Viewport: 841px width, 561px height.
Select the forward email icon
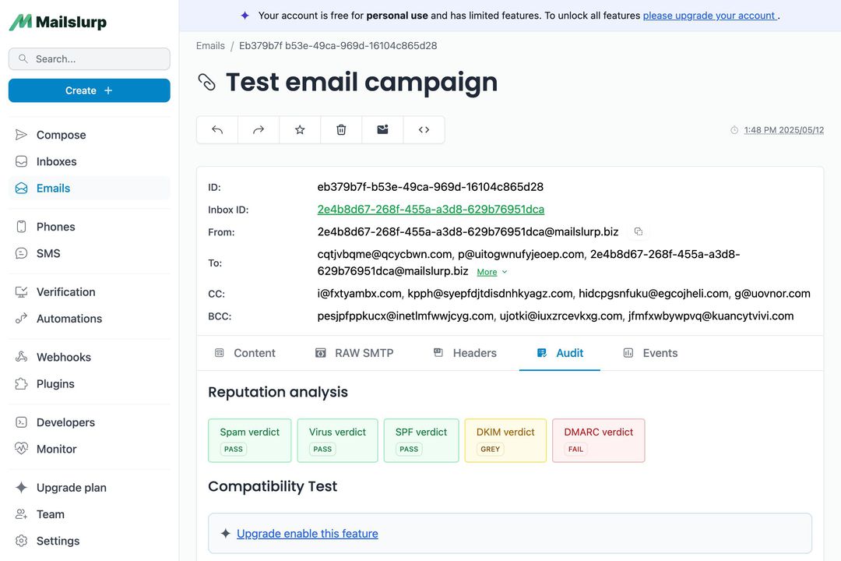tap(258, 129)
